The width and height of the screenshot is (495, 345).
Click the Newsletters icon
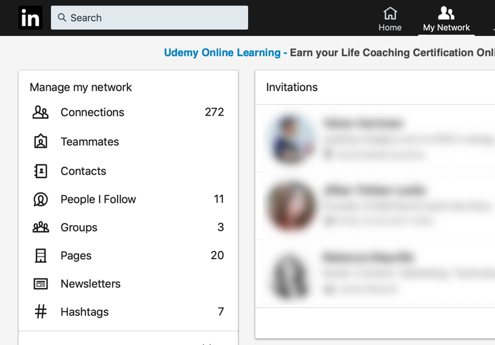41,284
